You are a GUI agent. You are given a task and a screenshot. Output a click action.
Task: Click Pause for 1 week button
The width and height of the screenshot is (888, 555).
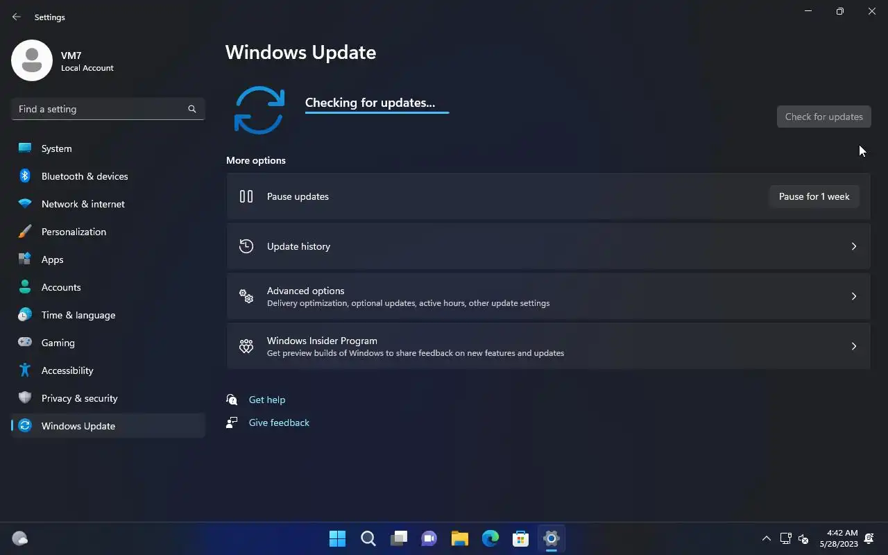pos(814,196)
